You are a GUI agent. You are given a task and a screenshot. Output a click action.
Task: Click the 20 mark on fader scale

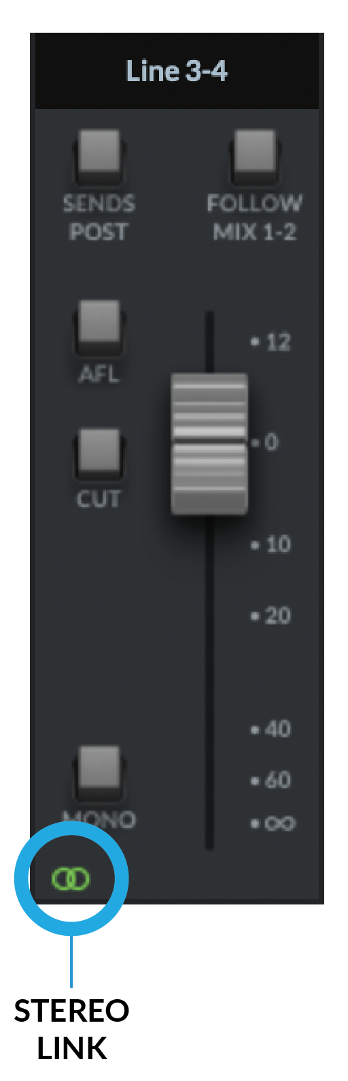pyautogui.click(x=271, y=615)
